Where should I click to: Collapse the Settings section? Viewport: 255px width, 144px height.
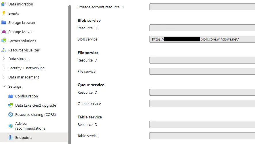click(x=4, y=87)
